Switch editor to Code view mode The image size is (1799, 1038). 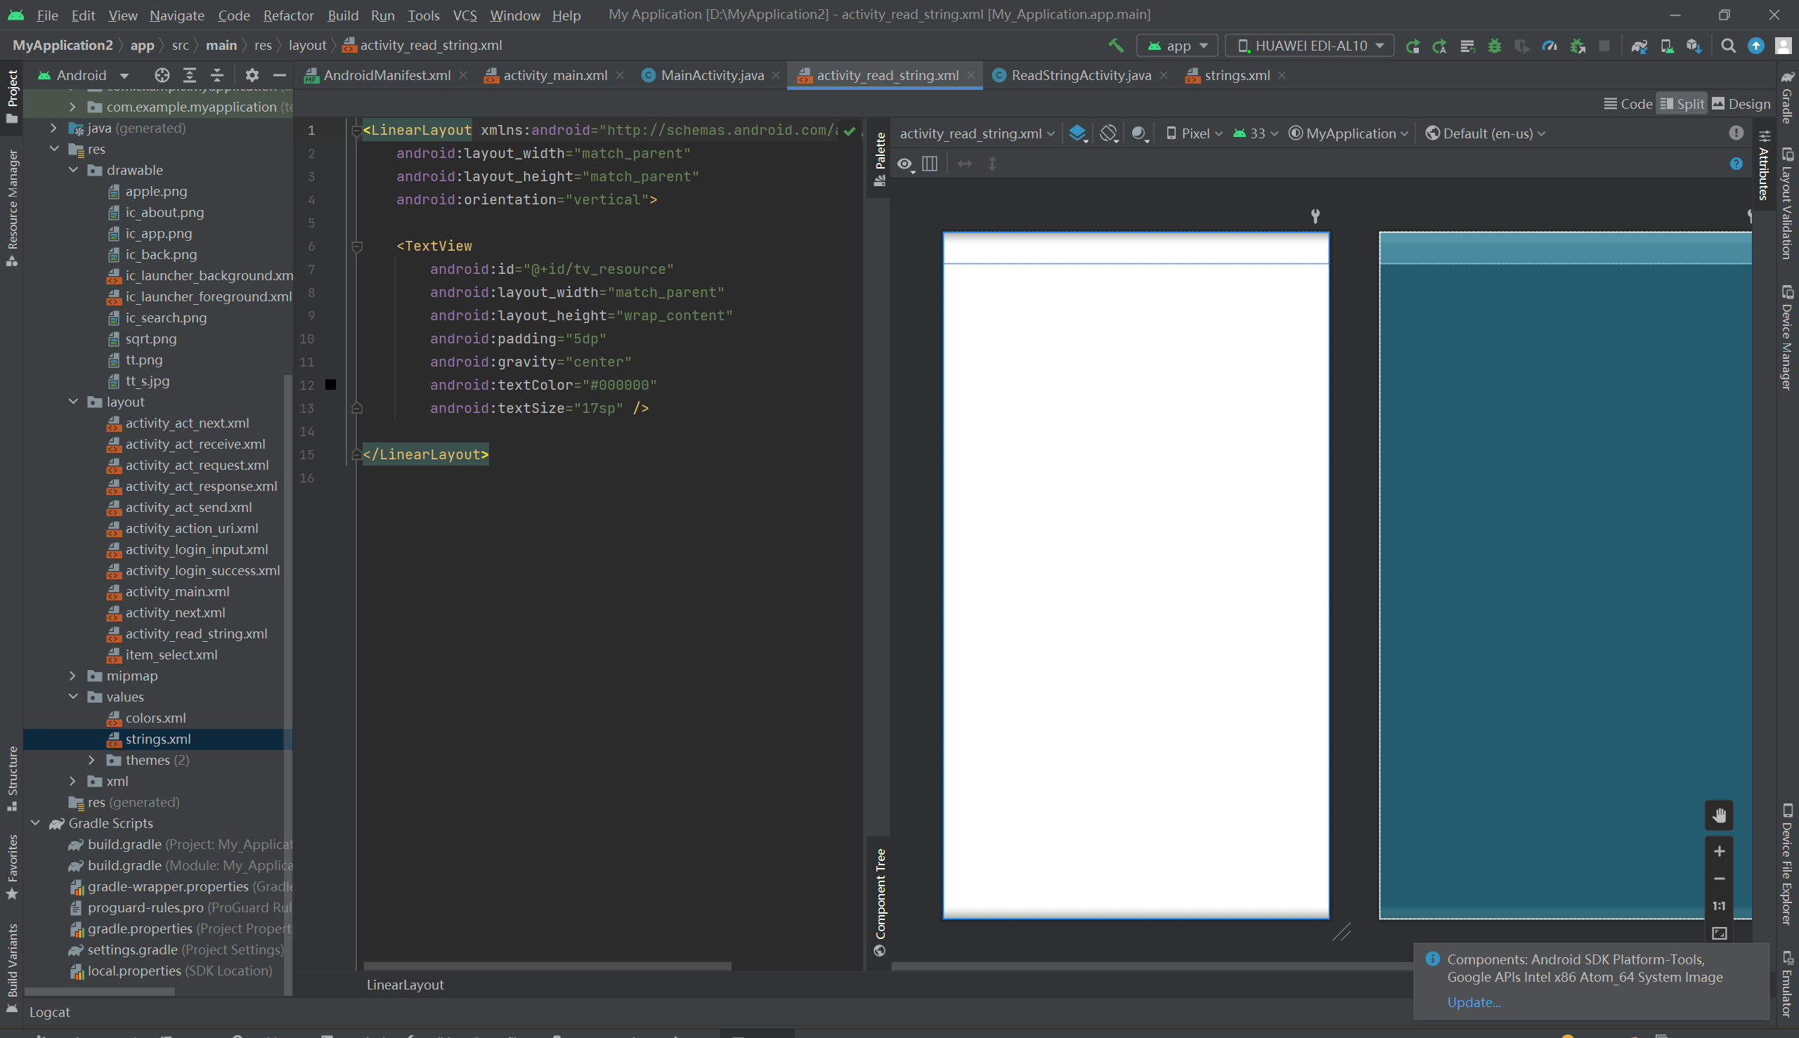click(1628, 104)
